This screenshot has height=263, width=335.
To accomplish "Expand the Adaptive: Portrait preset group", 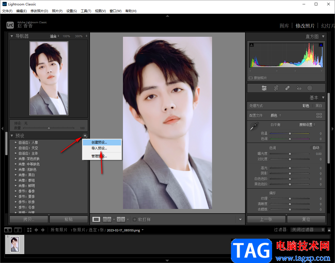I will (x=16, y=142).
